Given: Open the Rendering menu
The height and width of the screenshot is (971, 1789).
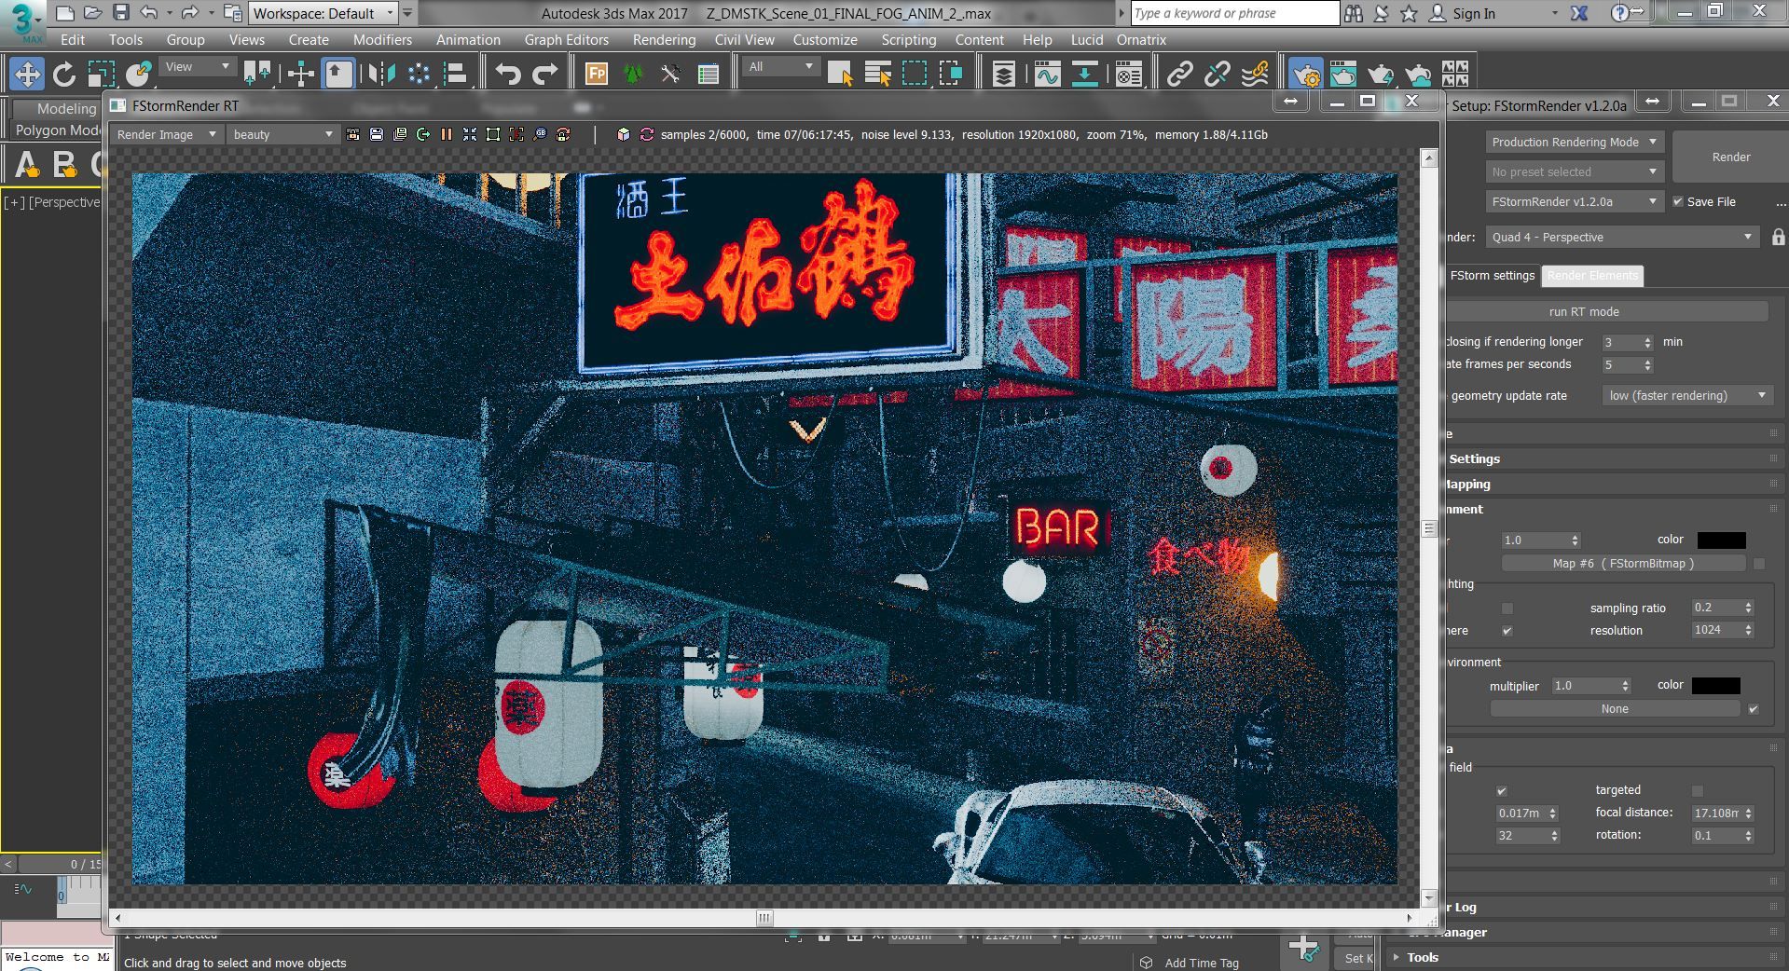Looking at the screenshot, I should pos(664,39).
